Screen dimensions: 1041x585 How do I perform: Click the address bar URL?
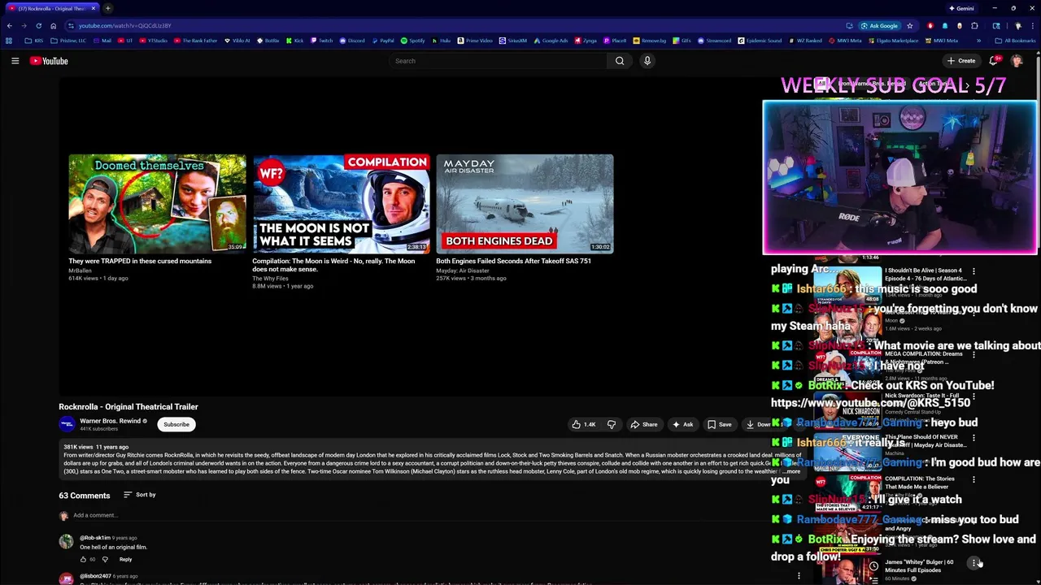124,26
